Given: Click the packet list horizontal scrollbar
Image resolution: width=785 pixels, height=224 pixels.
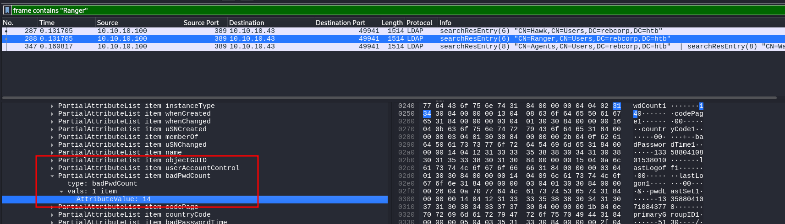Looking at the screenshot, I should pos(390,98).
